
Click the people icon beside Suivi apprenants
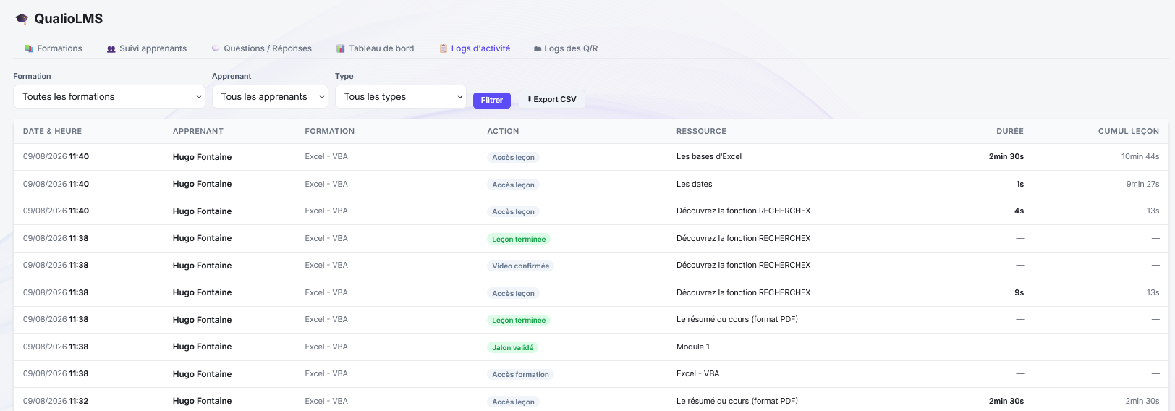click(111, 49)
